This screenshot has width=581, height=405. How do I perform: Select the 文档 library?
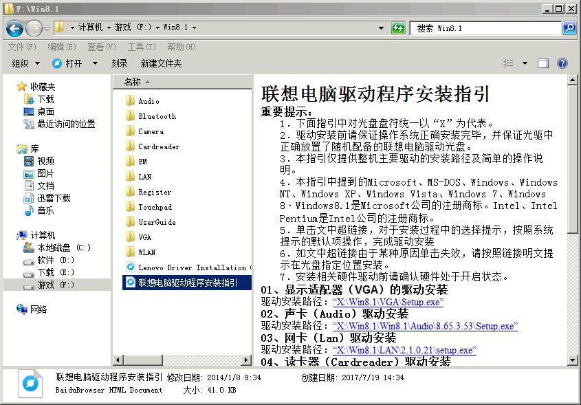(x=39, y=186)
